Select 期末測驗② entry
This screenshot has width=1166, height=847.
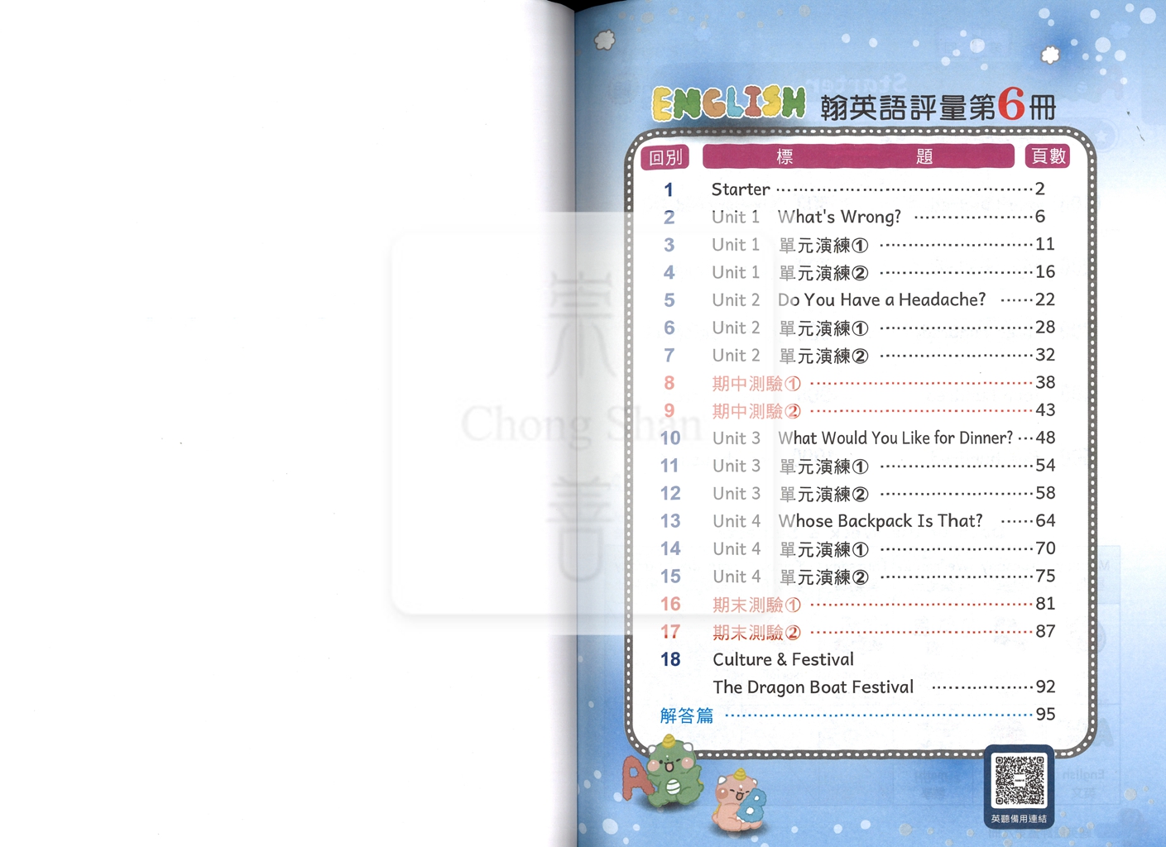(x=857, y=632)
